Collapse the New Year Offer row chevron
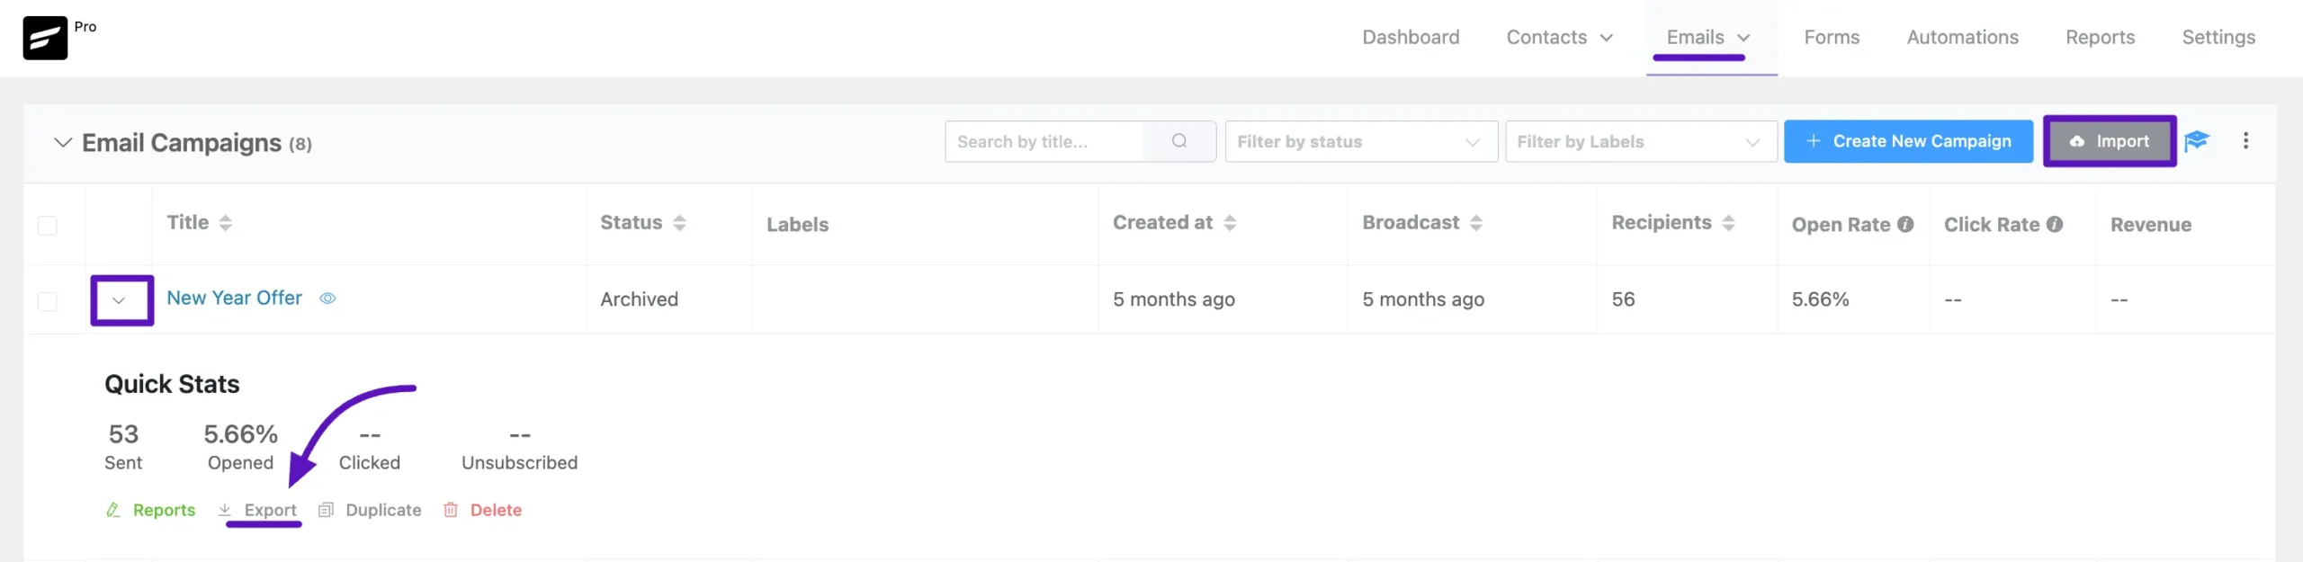 click(119, 300)
